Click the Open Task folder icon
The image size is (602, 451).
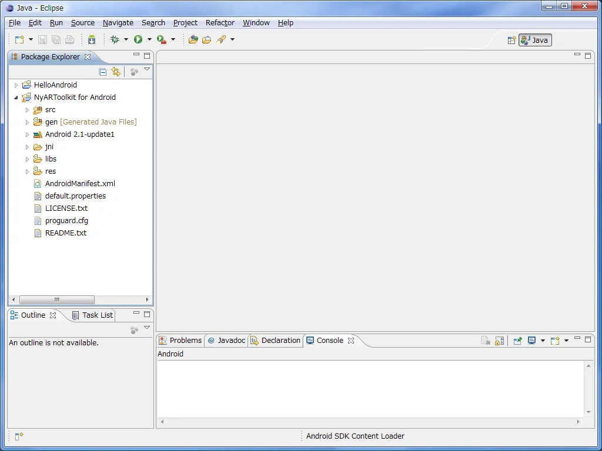tap(206, 39)
